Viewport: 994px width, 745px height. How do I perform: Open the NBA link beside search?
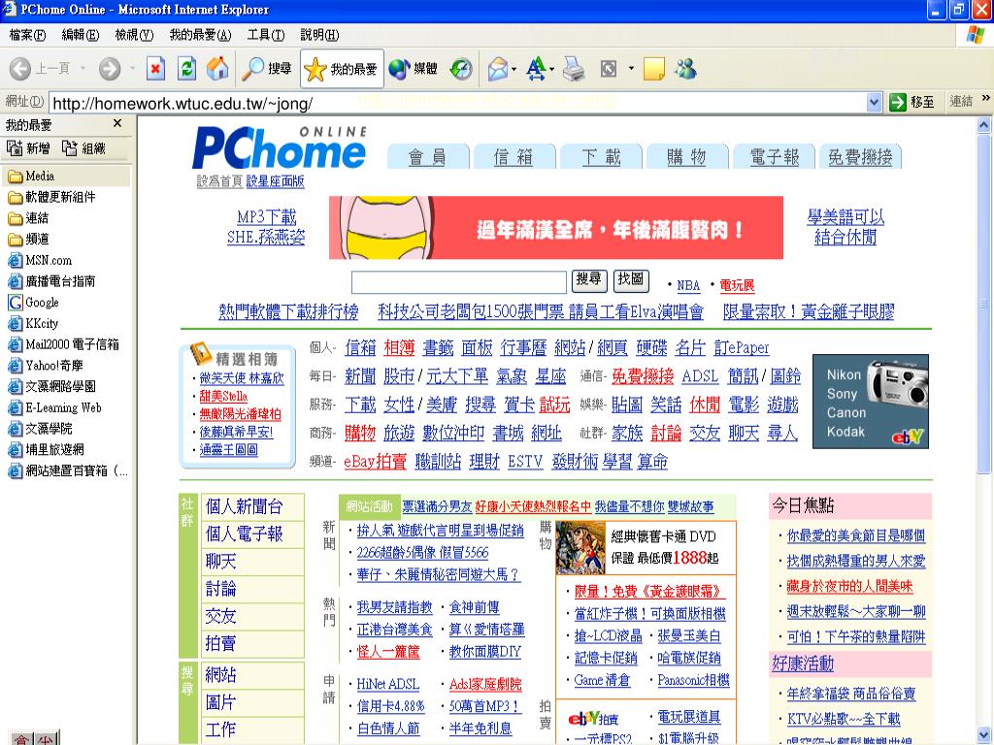pyautogui.click(x=688, y=286)
